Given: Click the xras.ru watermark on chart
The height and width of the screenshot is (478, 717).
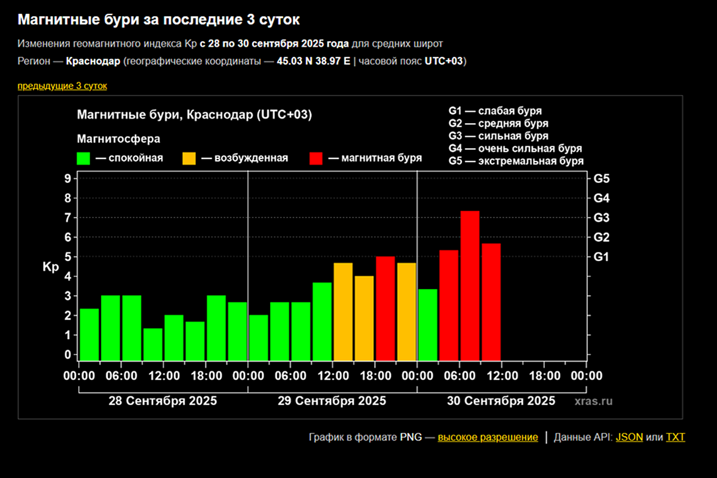Looking at the screenshot, I should (594, 402).
